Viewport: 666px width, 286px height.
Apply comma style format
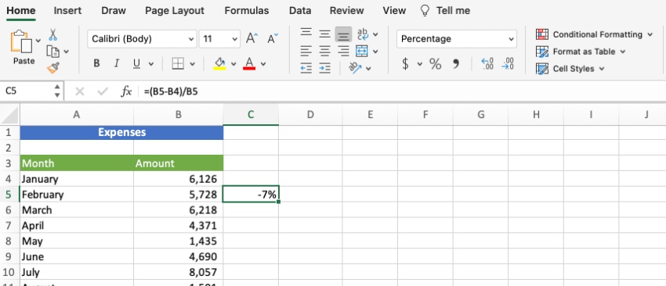(x=456, y=64)
